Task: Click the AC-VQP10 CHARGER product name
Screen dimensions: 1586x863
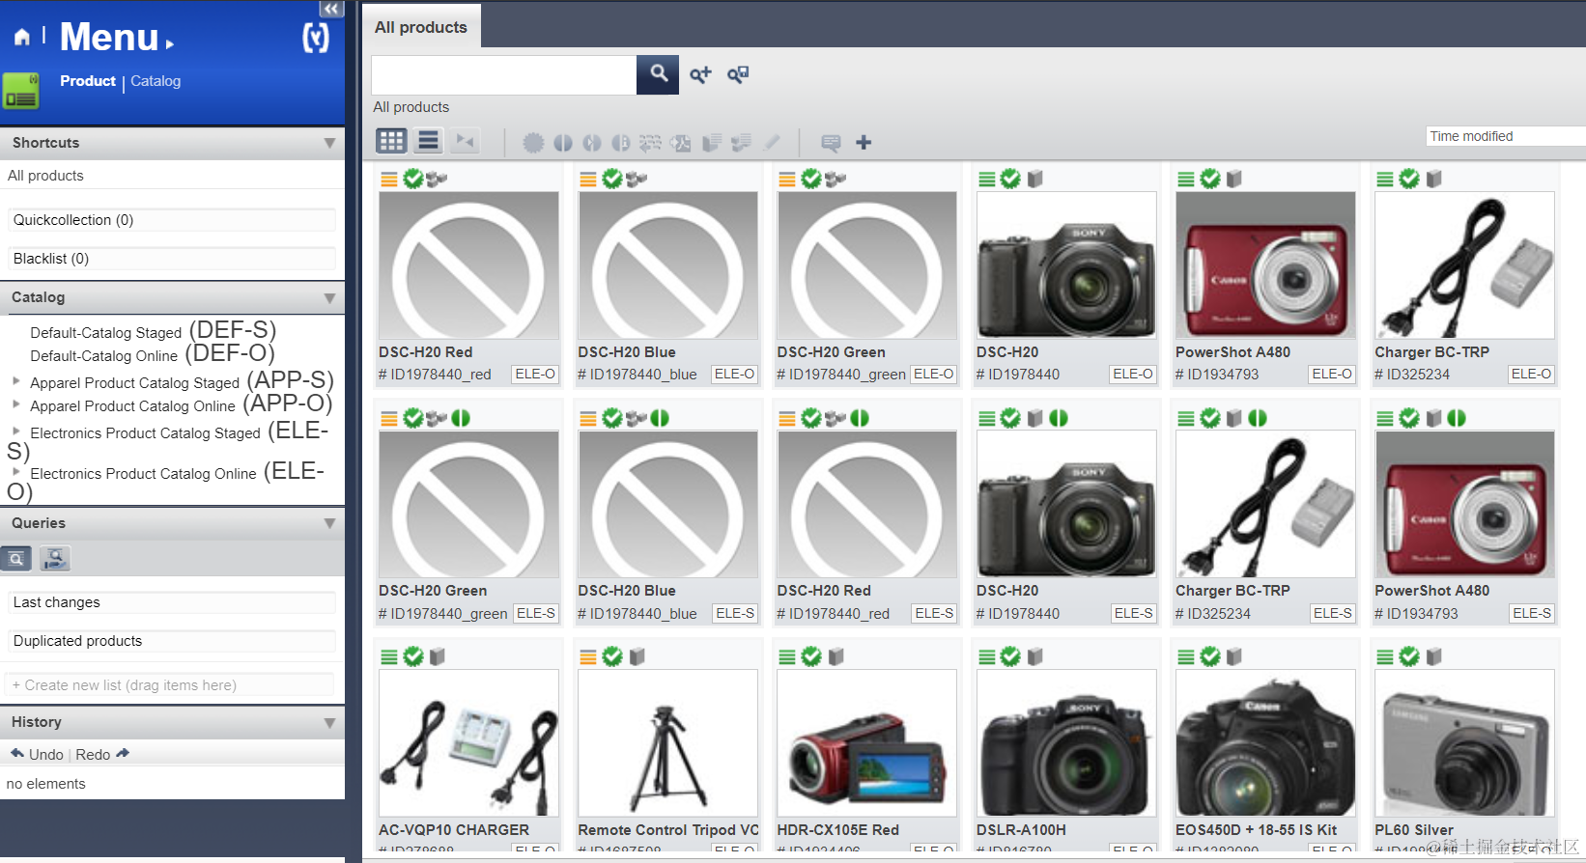Action: coord(454,830)
